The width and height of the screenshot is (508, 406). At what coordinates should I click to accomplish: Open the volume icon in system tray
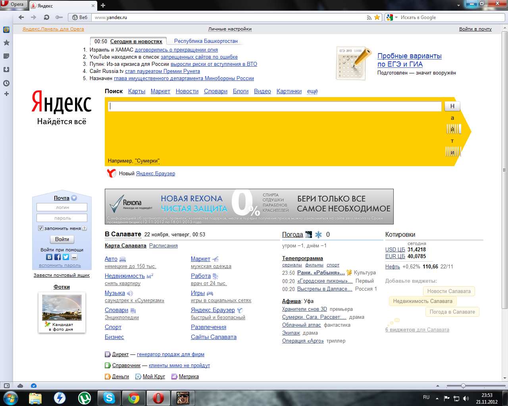pos(466,398)
